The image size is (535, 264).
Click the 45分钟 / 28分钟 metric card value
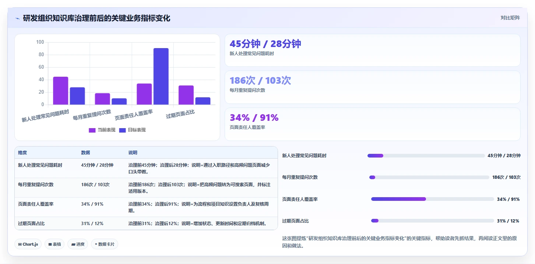(x=265, y=44)
